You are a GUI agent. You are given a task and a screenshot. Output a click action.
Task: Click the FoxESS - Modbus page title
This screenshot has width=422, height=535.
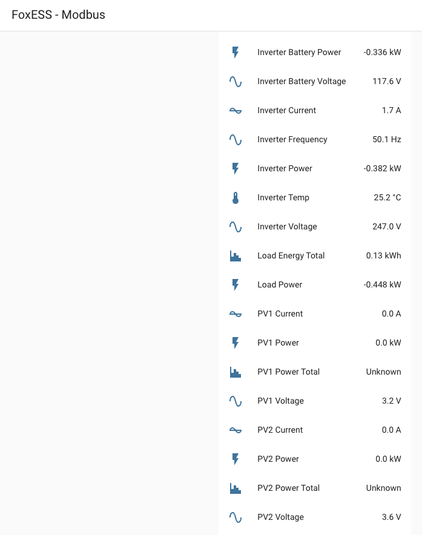(58, 15)
